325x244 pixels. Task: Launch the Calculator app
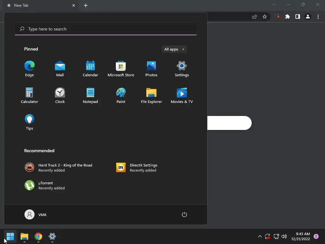coord(30,95)
